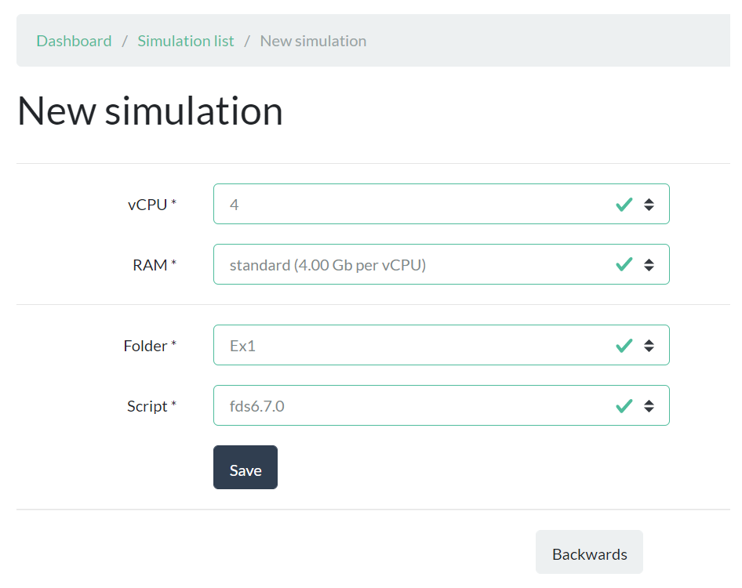Click the green checkmark in Script field
The width and height of the screenshot is (742, 588).
pyautogui.click(x=624, y=406)
